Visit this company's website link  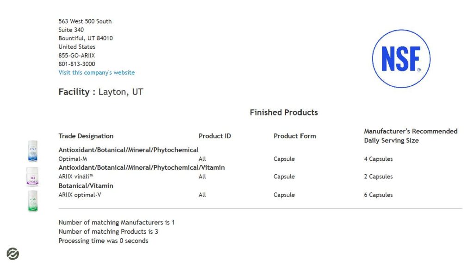[96, 73]
